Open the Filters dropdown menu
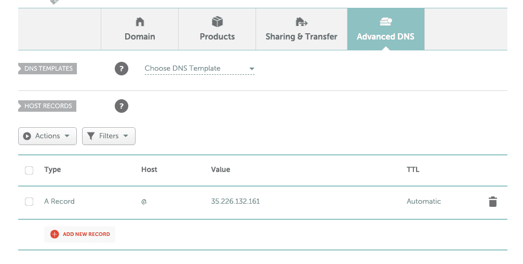 click(109, 136)
